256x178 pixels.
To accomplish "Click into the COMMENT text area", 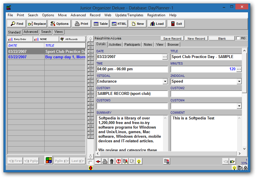I will 204,133.
